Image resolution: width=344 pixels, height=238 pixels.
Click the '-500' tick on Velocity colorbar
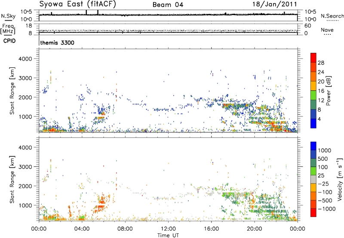pos(325,201)
